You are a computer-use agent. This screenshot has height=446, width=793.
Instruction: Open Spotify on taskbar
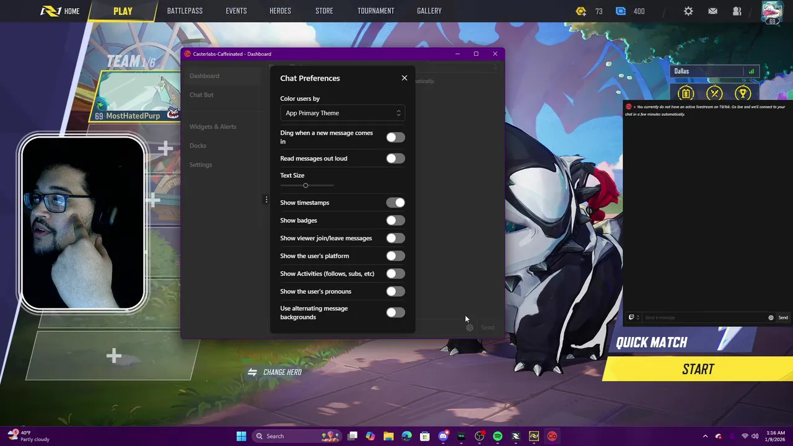tap(497, 436)
